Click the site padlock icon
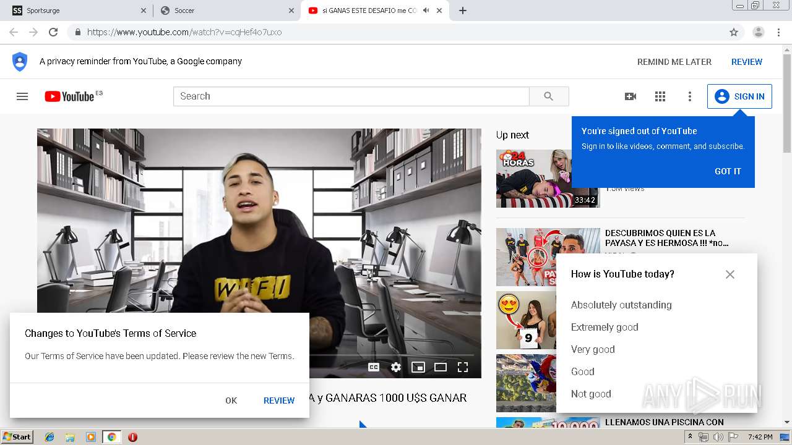Screen dimensions: 792x445 point(77,32)
